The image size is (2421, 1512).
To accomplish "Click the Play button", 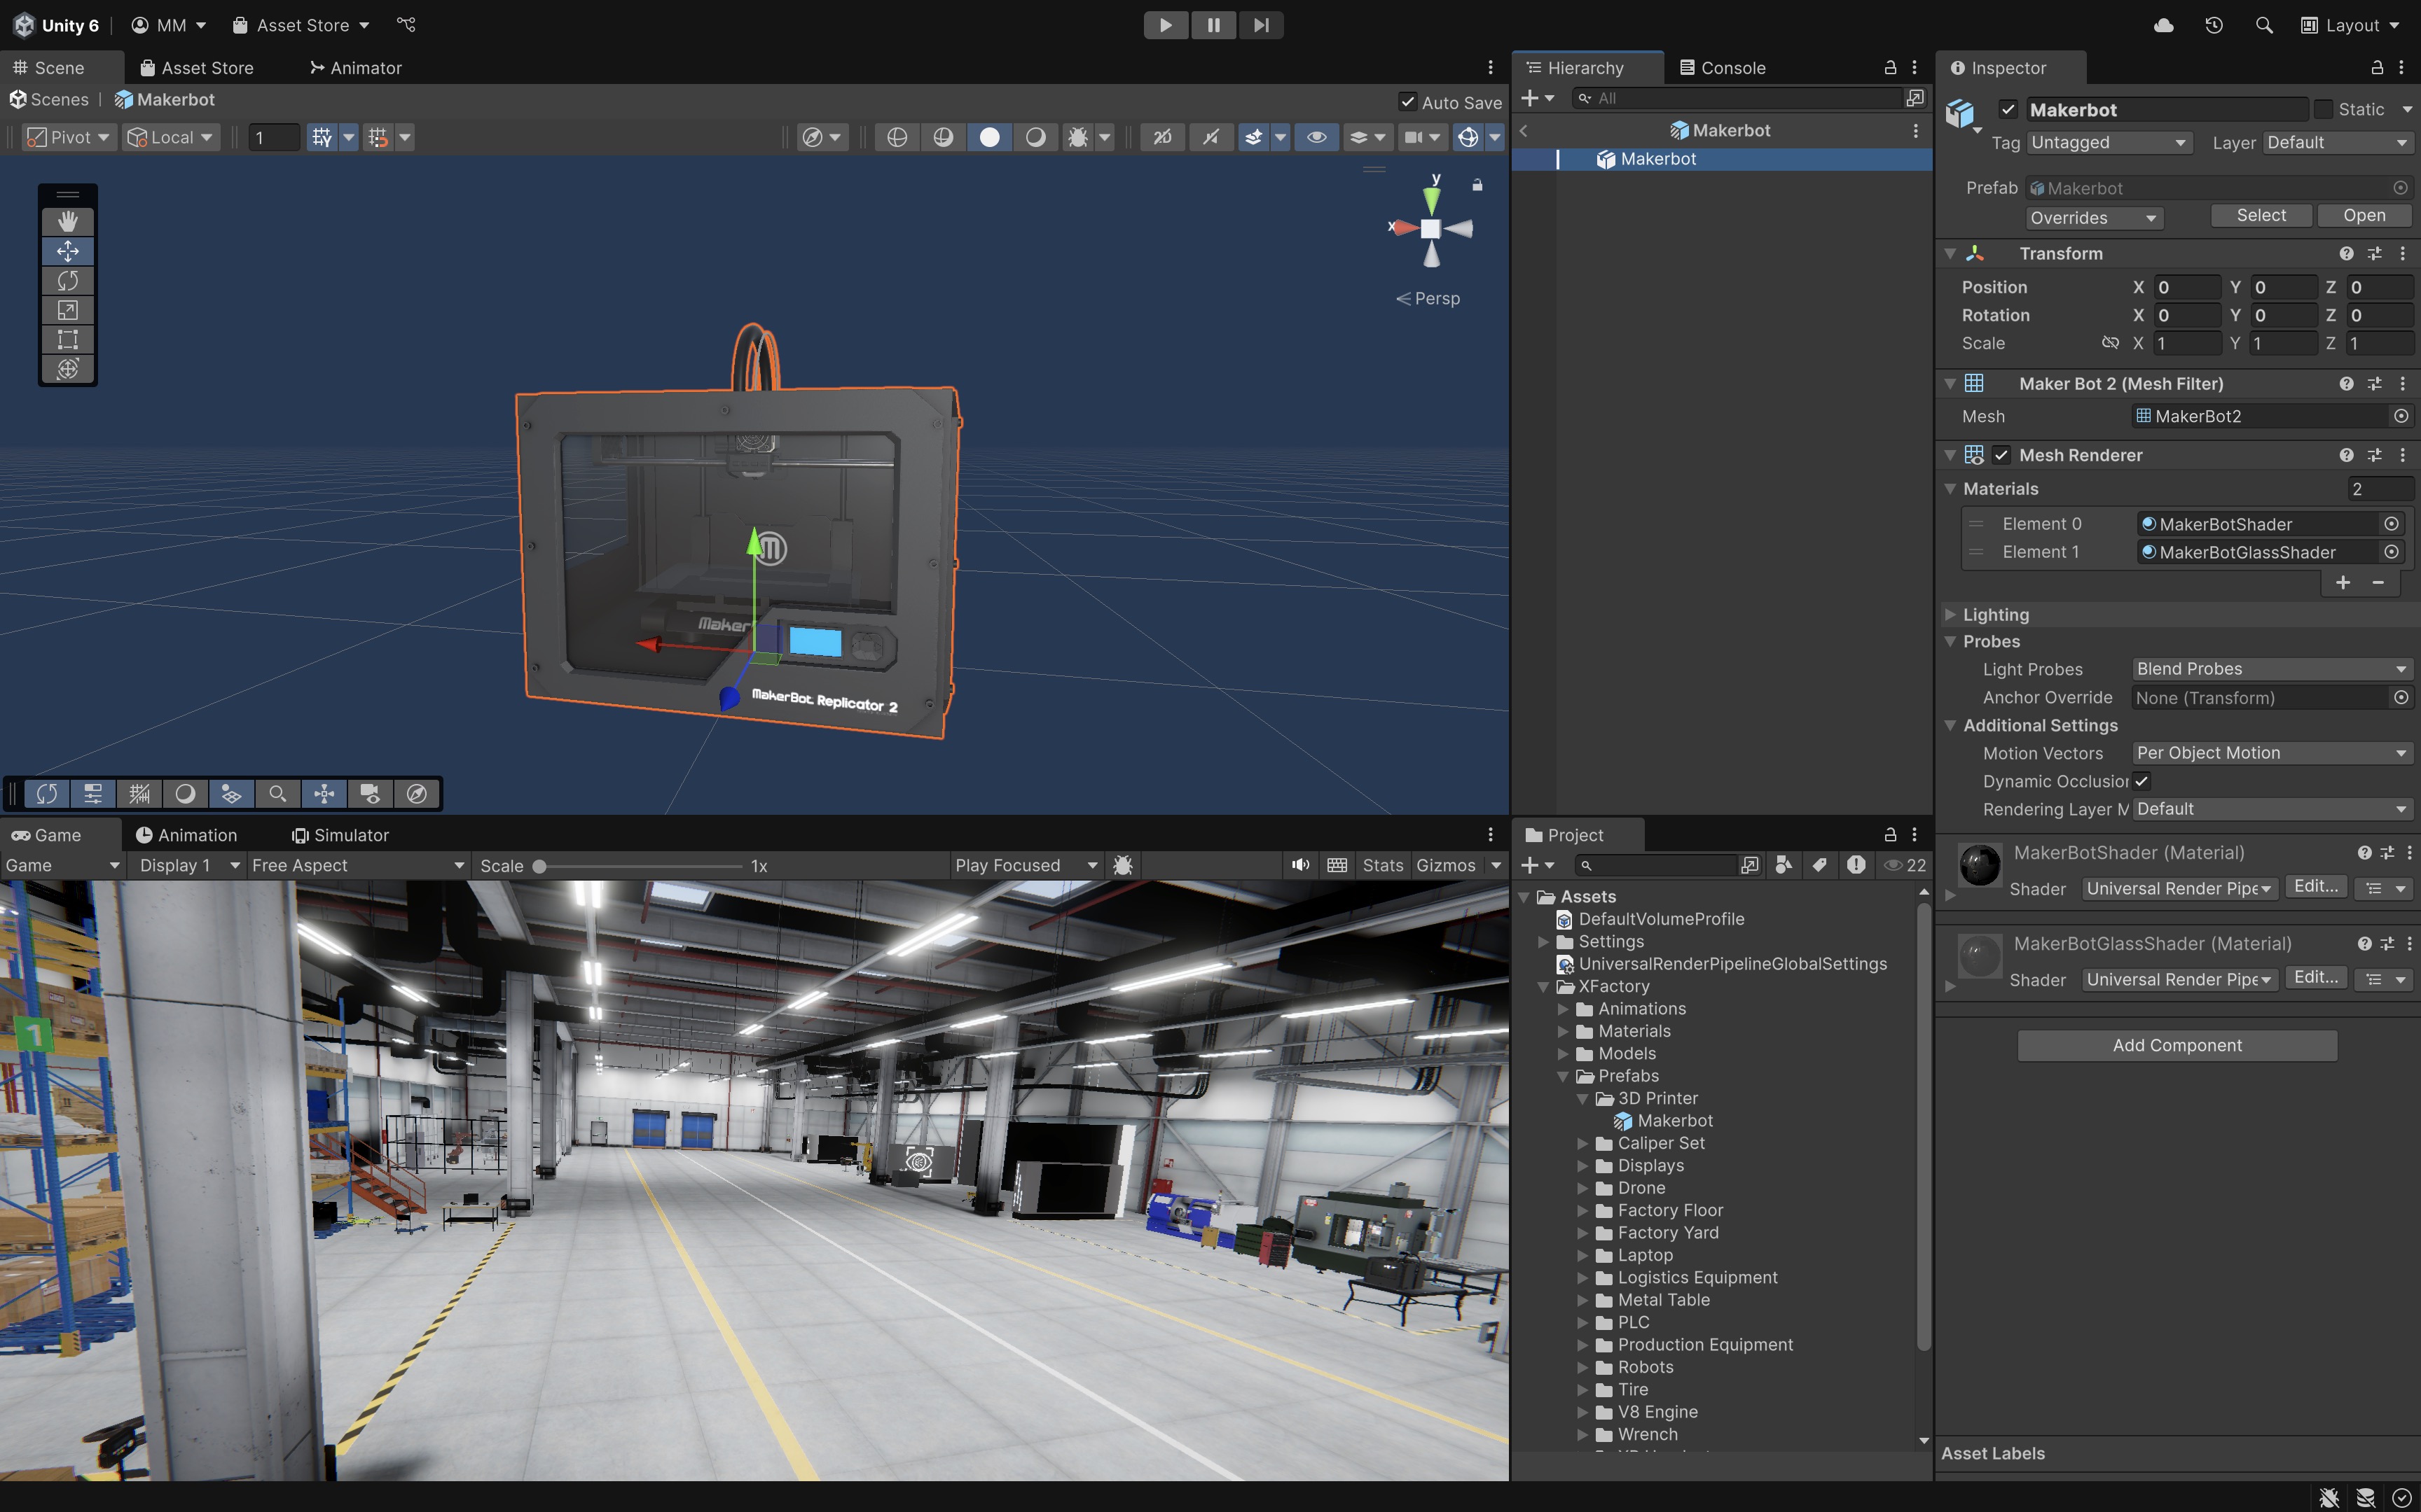I will (1166, 25).
